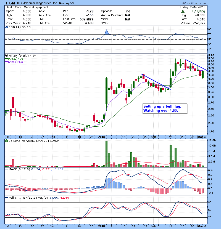
Task: Click the MACD histogram value -0.107
Action: (58, 169)
